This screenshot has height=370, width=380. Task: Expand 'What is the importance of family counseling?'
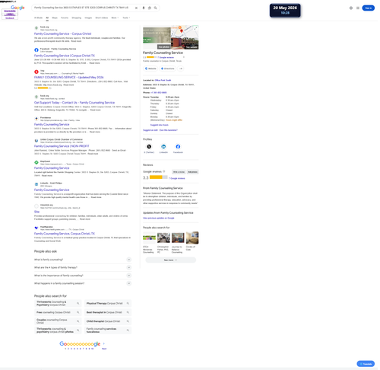tap(83, 276)
